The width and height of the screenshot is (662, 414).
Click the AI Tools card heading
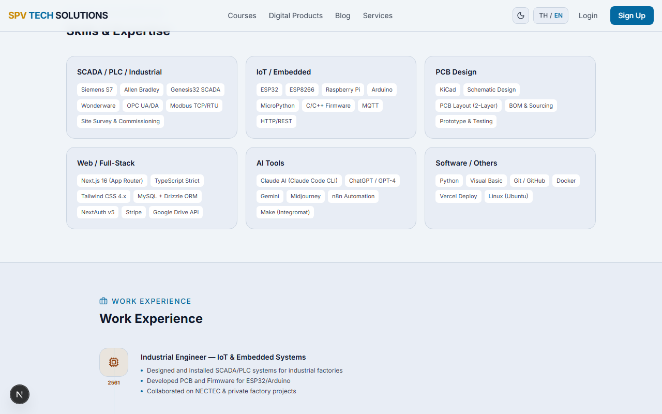[x=270, y=163]
